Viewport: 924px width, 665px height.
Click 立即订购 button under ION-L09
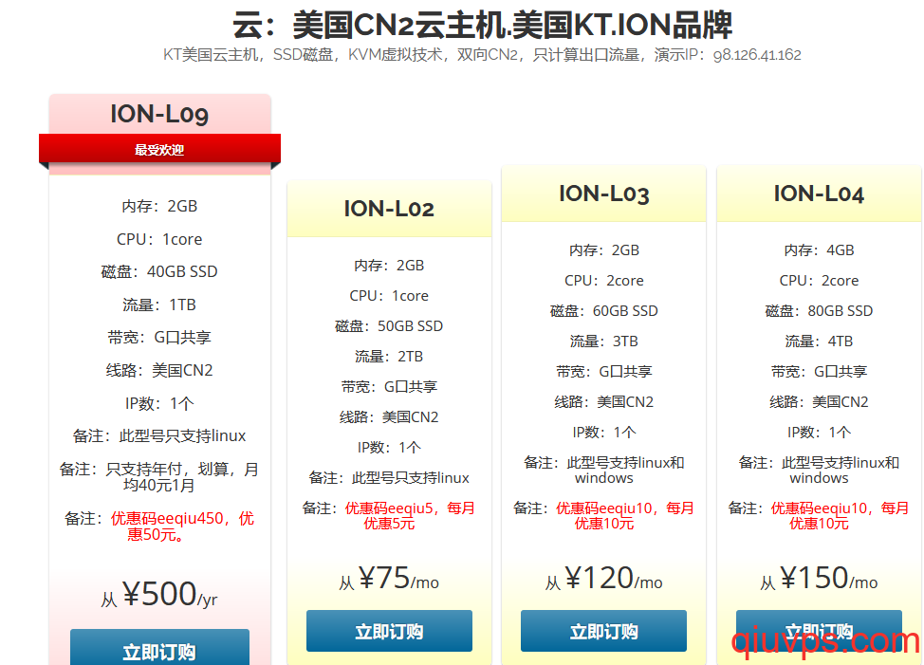[159, 647]
